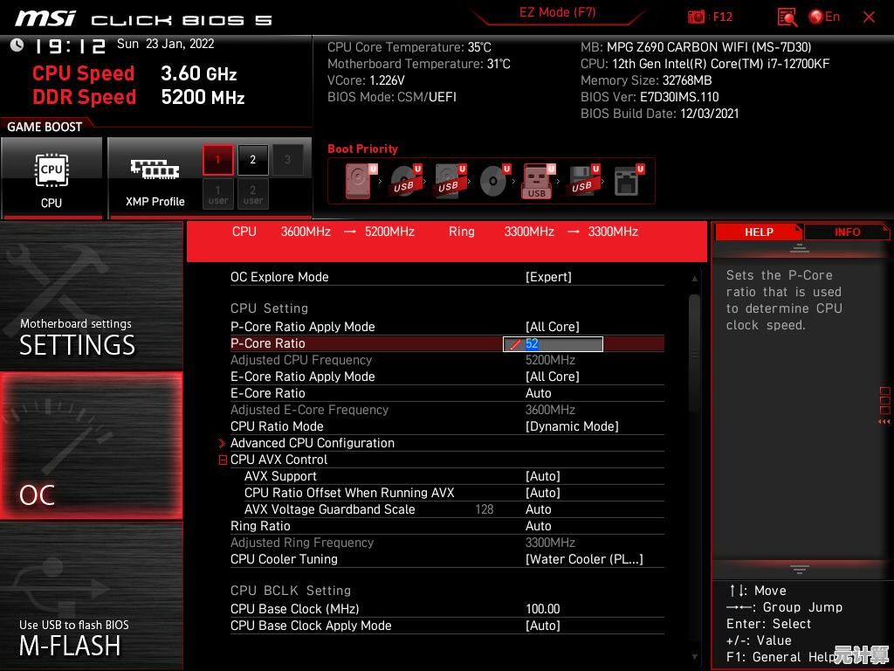Select the USB hard disk boot device icon
The width and height of the screenshot is (894, 671).
[x=450, y=180]
